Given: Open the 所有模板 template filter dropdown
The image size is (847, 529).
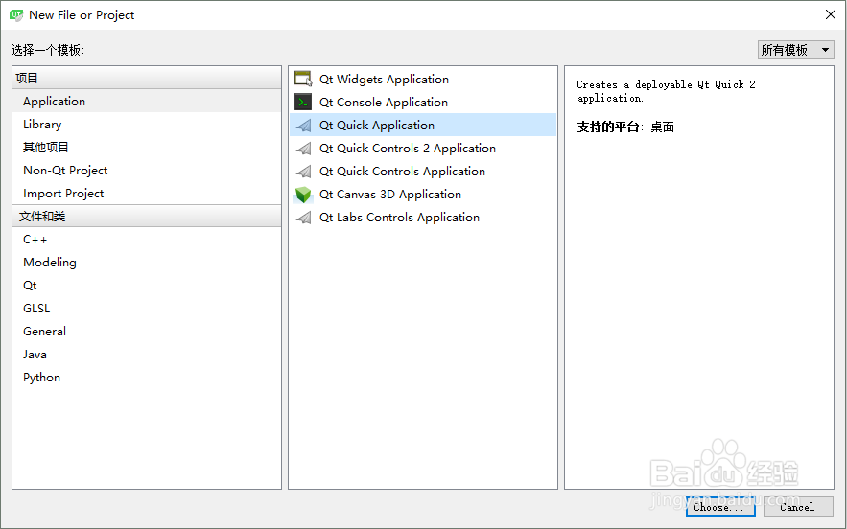Looking at the screenshot, I should click(796, 50).
